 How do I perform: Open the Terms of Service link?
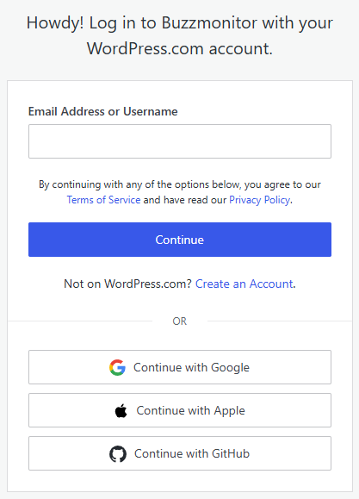click(103, 200)
